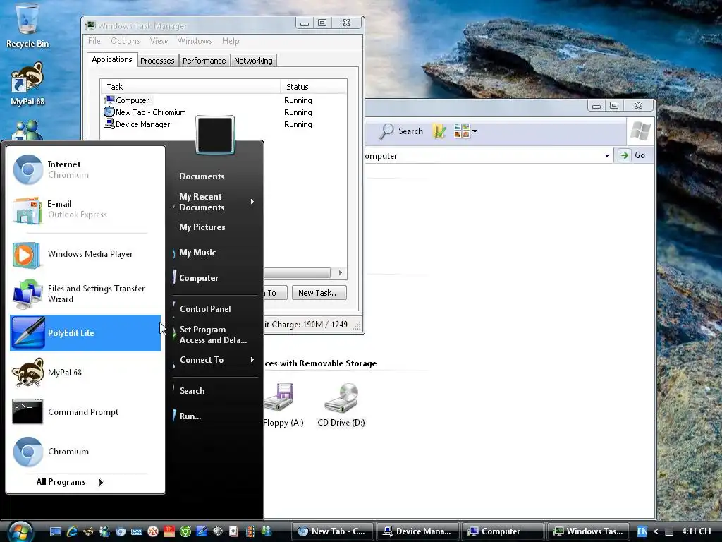Screen dimensions: 722x542
Task: Show hidden tray icons with the arrow
Action: pyautogui.click(x=656, y=531)
